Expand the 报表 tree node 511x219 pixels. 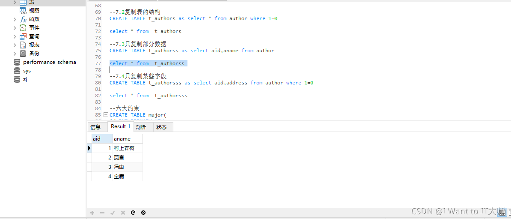15,45
